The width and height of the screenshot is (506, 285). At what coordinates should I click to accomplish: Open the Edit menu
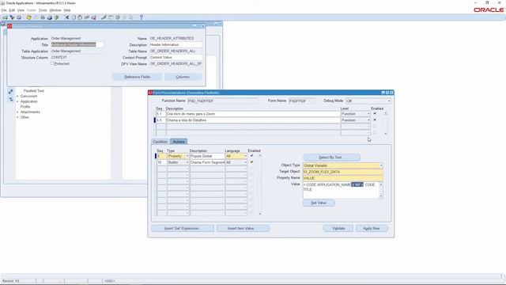coord(12,10)
